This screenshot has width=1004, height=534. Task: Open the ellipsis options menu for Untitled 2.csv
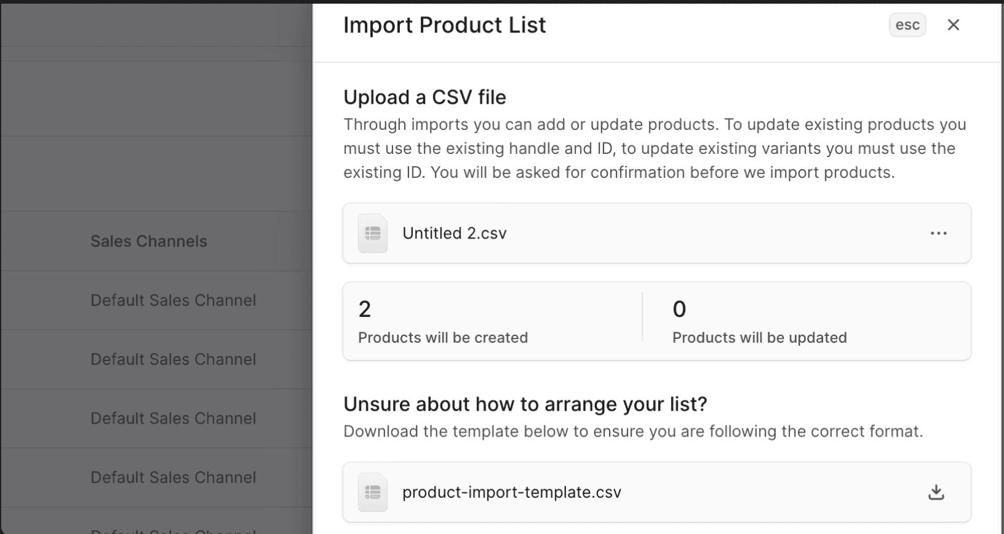pyautogui.click(x=938, y=233)
